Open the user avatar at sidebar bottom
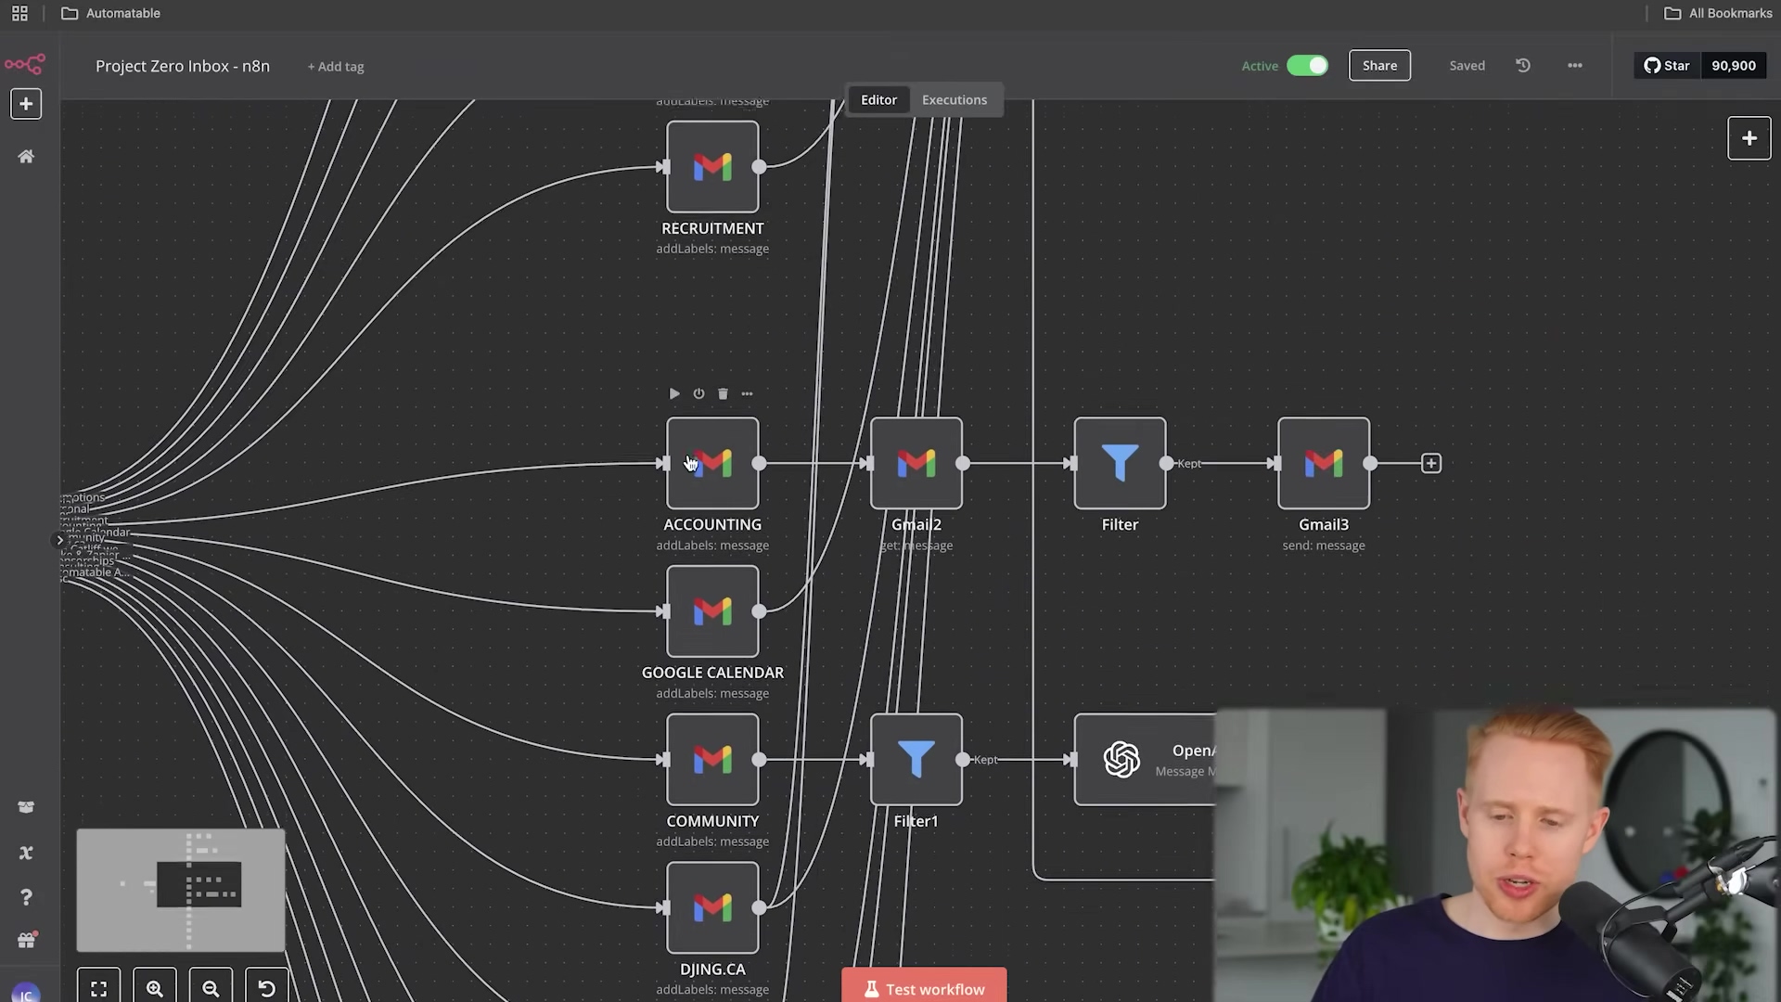Screen dimensions: 1781x1002 26,994
